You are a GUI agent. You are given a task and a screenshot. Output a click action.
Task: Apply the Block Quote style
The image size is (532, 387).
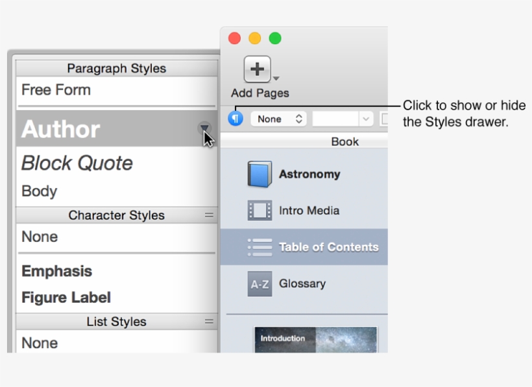tap(77, 163)
